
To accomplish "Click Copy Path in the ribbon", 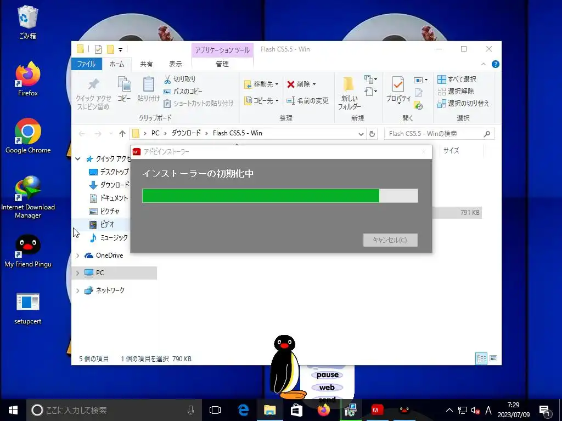I will tap(183, 92).
